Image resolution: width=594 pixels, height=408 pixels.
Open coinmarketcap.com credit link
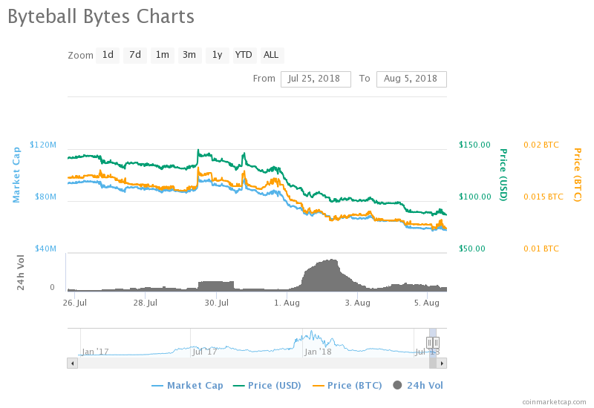pos(554,402)
